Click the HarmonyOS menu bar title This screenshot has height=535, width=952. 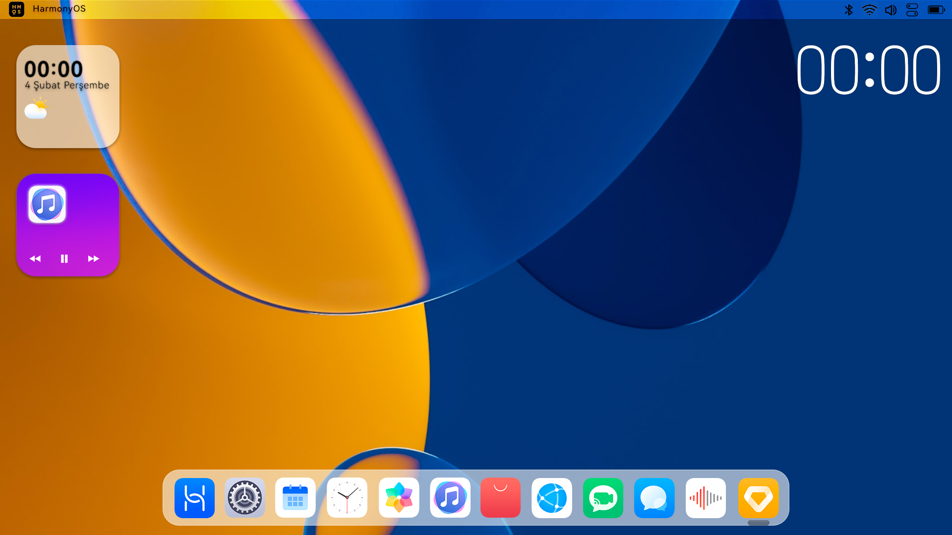pos(59,9)
